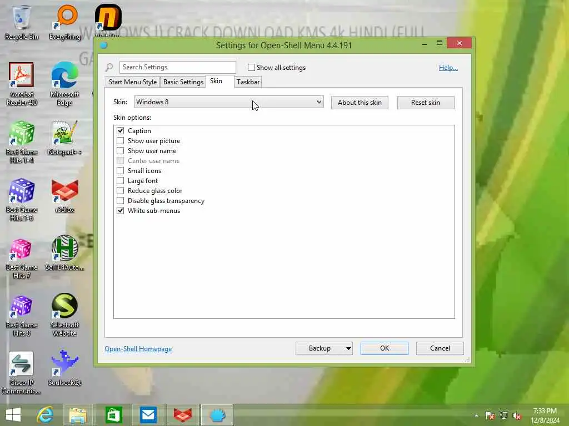Open the SoulseekQt desktop icon
Screen dimensions: 569x426
click(x=64, y=368)
